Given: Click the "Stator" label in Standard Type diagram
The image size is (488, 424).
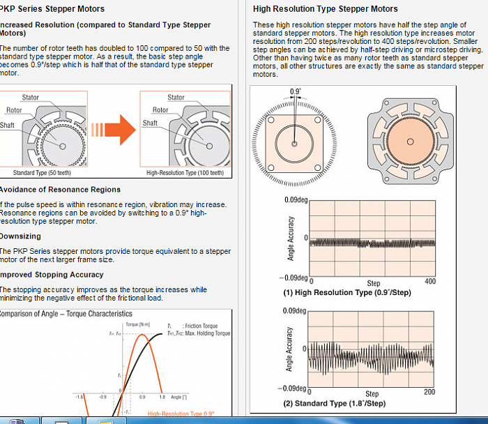Looking at the screenshot, I should (30, 98).
